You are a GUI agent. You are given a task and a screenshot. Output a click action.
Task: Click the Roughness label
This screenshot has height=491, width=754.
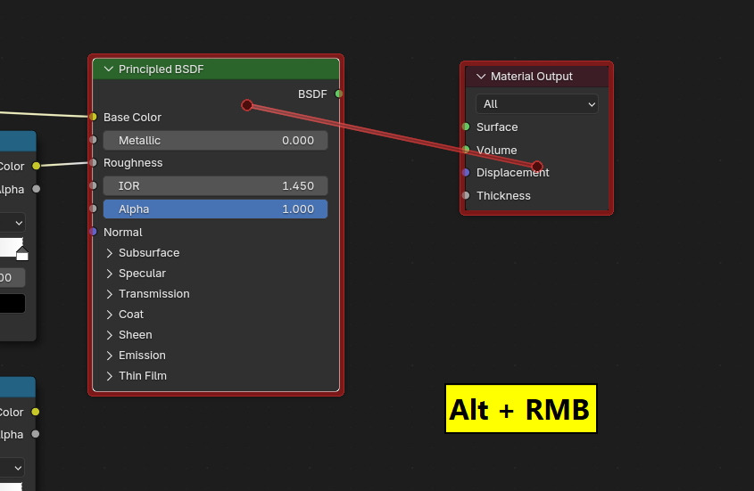[133, 163]
